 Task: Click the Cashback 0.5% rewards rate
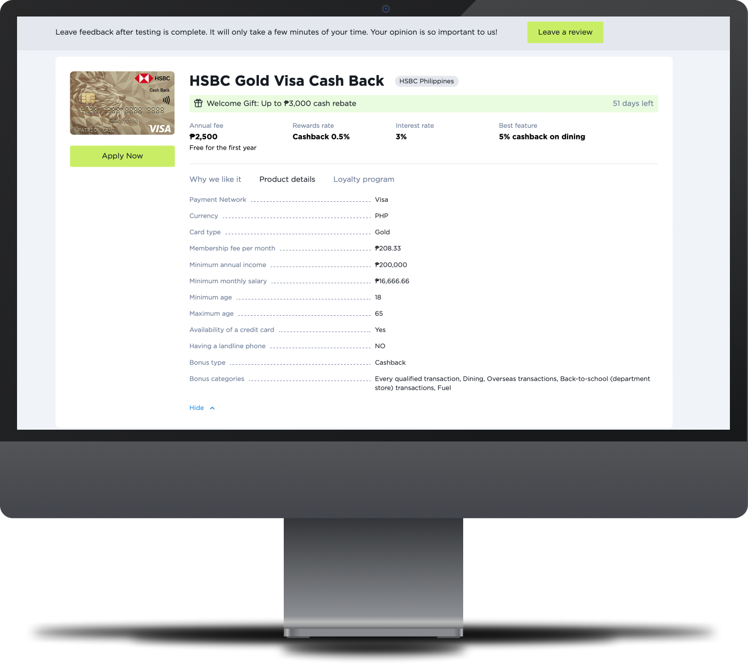click(x=321, y=137)
